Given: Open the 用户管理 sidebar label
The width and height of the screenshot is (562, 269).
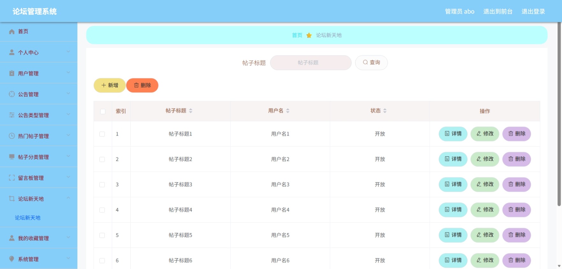Looking at the screenshot, I should [x=28, y=74].
